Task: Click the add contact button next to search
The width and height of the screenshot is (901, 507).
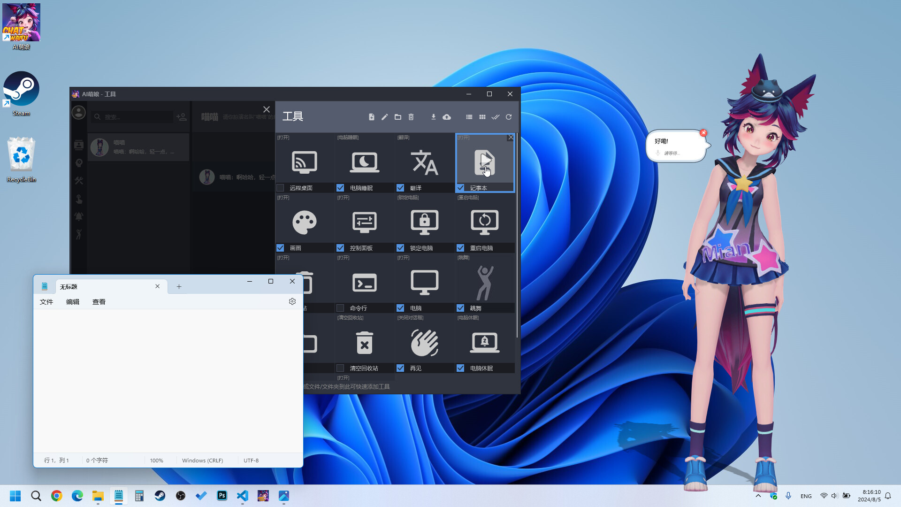Action: pyautogui.click(x=182, y=117)
